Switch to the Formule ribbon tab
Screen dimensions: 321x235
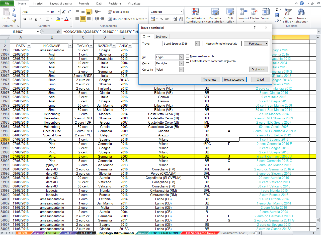tap(84, 4)
